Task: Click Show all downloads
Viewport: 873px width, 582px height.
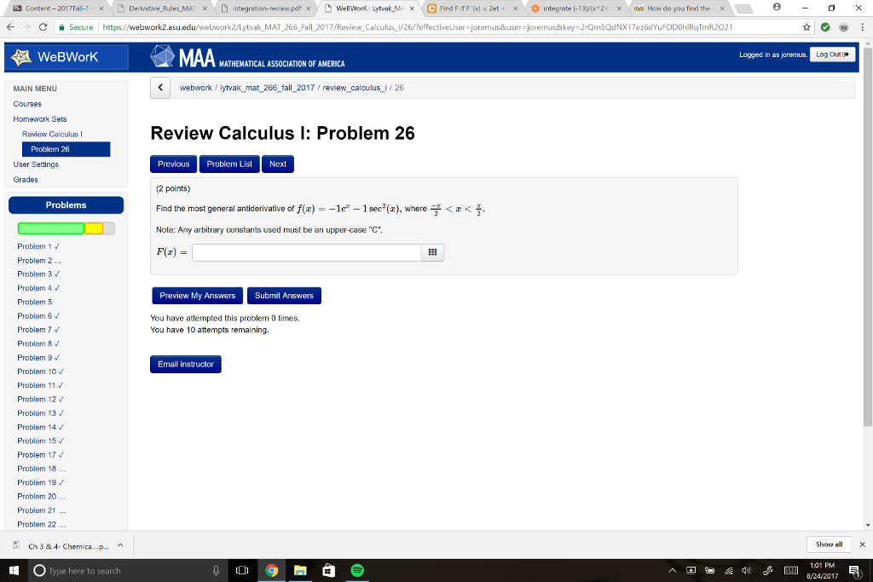Action: [829, 545]
